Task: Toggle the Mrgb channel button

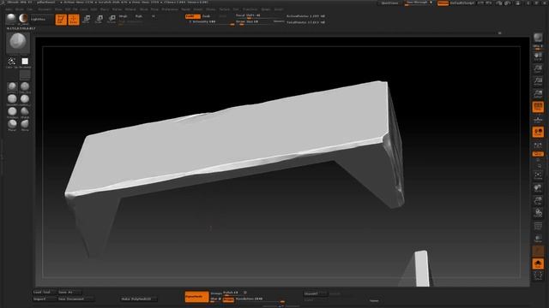Action: (123, 16)
